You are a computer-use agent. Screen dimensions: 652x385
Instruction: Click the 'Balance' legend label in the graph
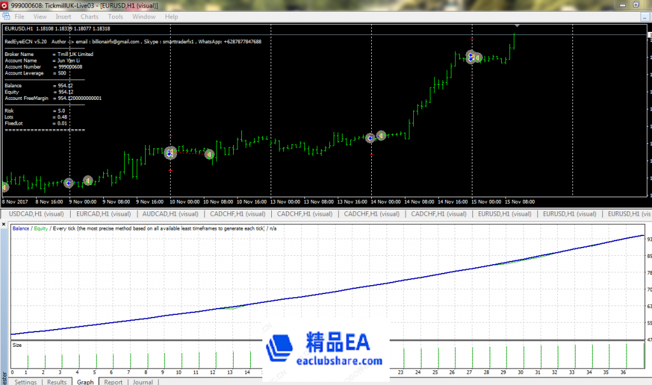[x=21, y=228]
